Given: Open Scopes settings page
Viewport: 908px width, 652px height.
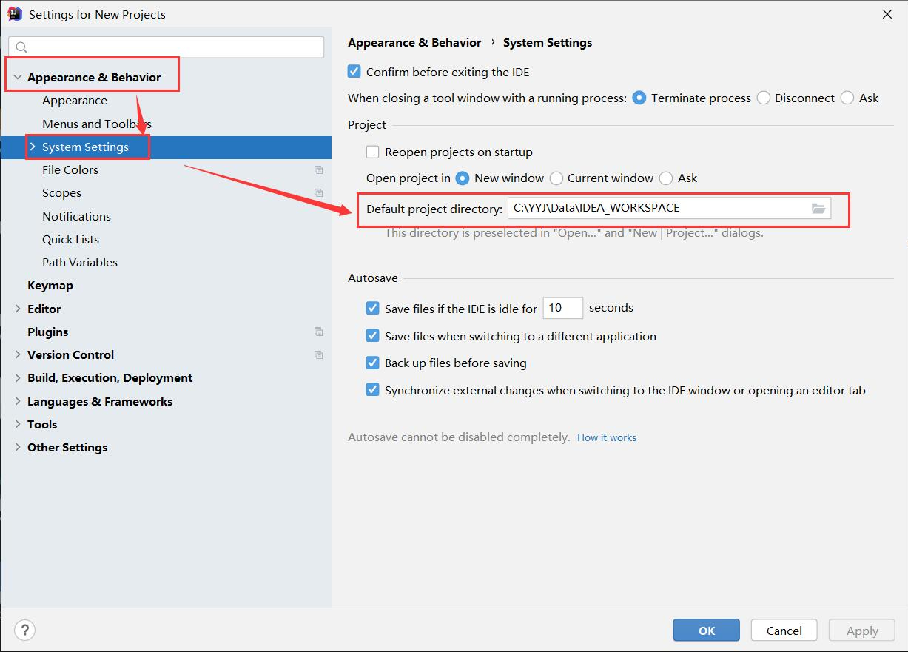Looking at the screenshot, I should point(61,192).
